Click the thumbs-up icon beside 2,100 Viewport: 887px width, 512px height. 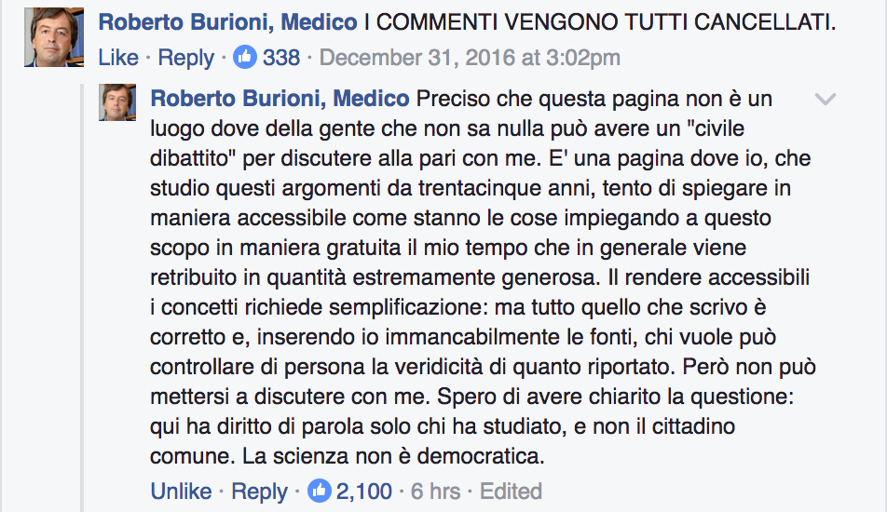pyautogui.click(x=319, y=491)
